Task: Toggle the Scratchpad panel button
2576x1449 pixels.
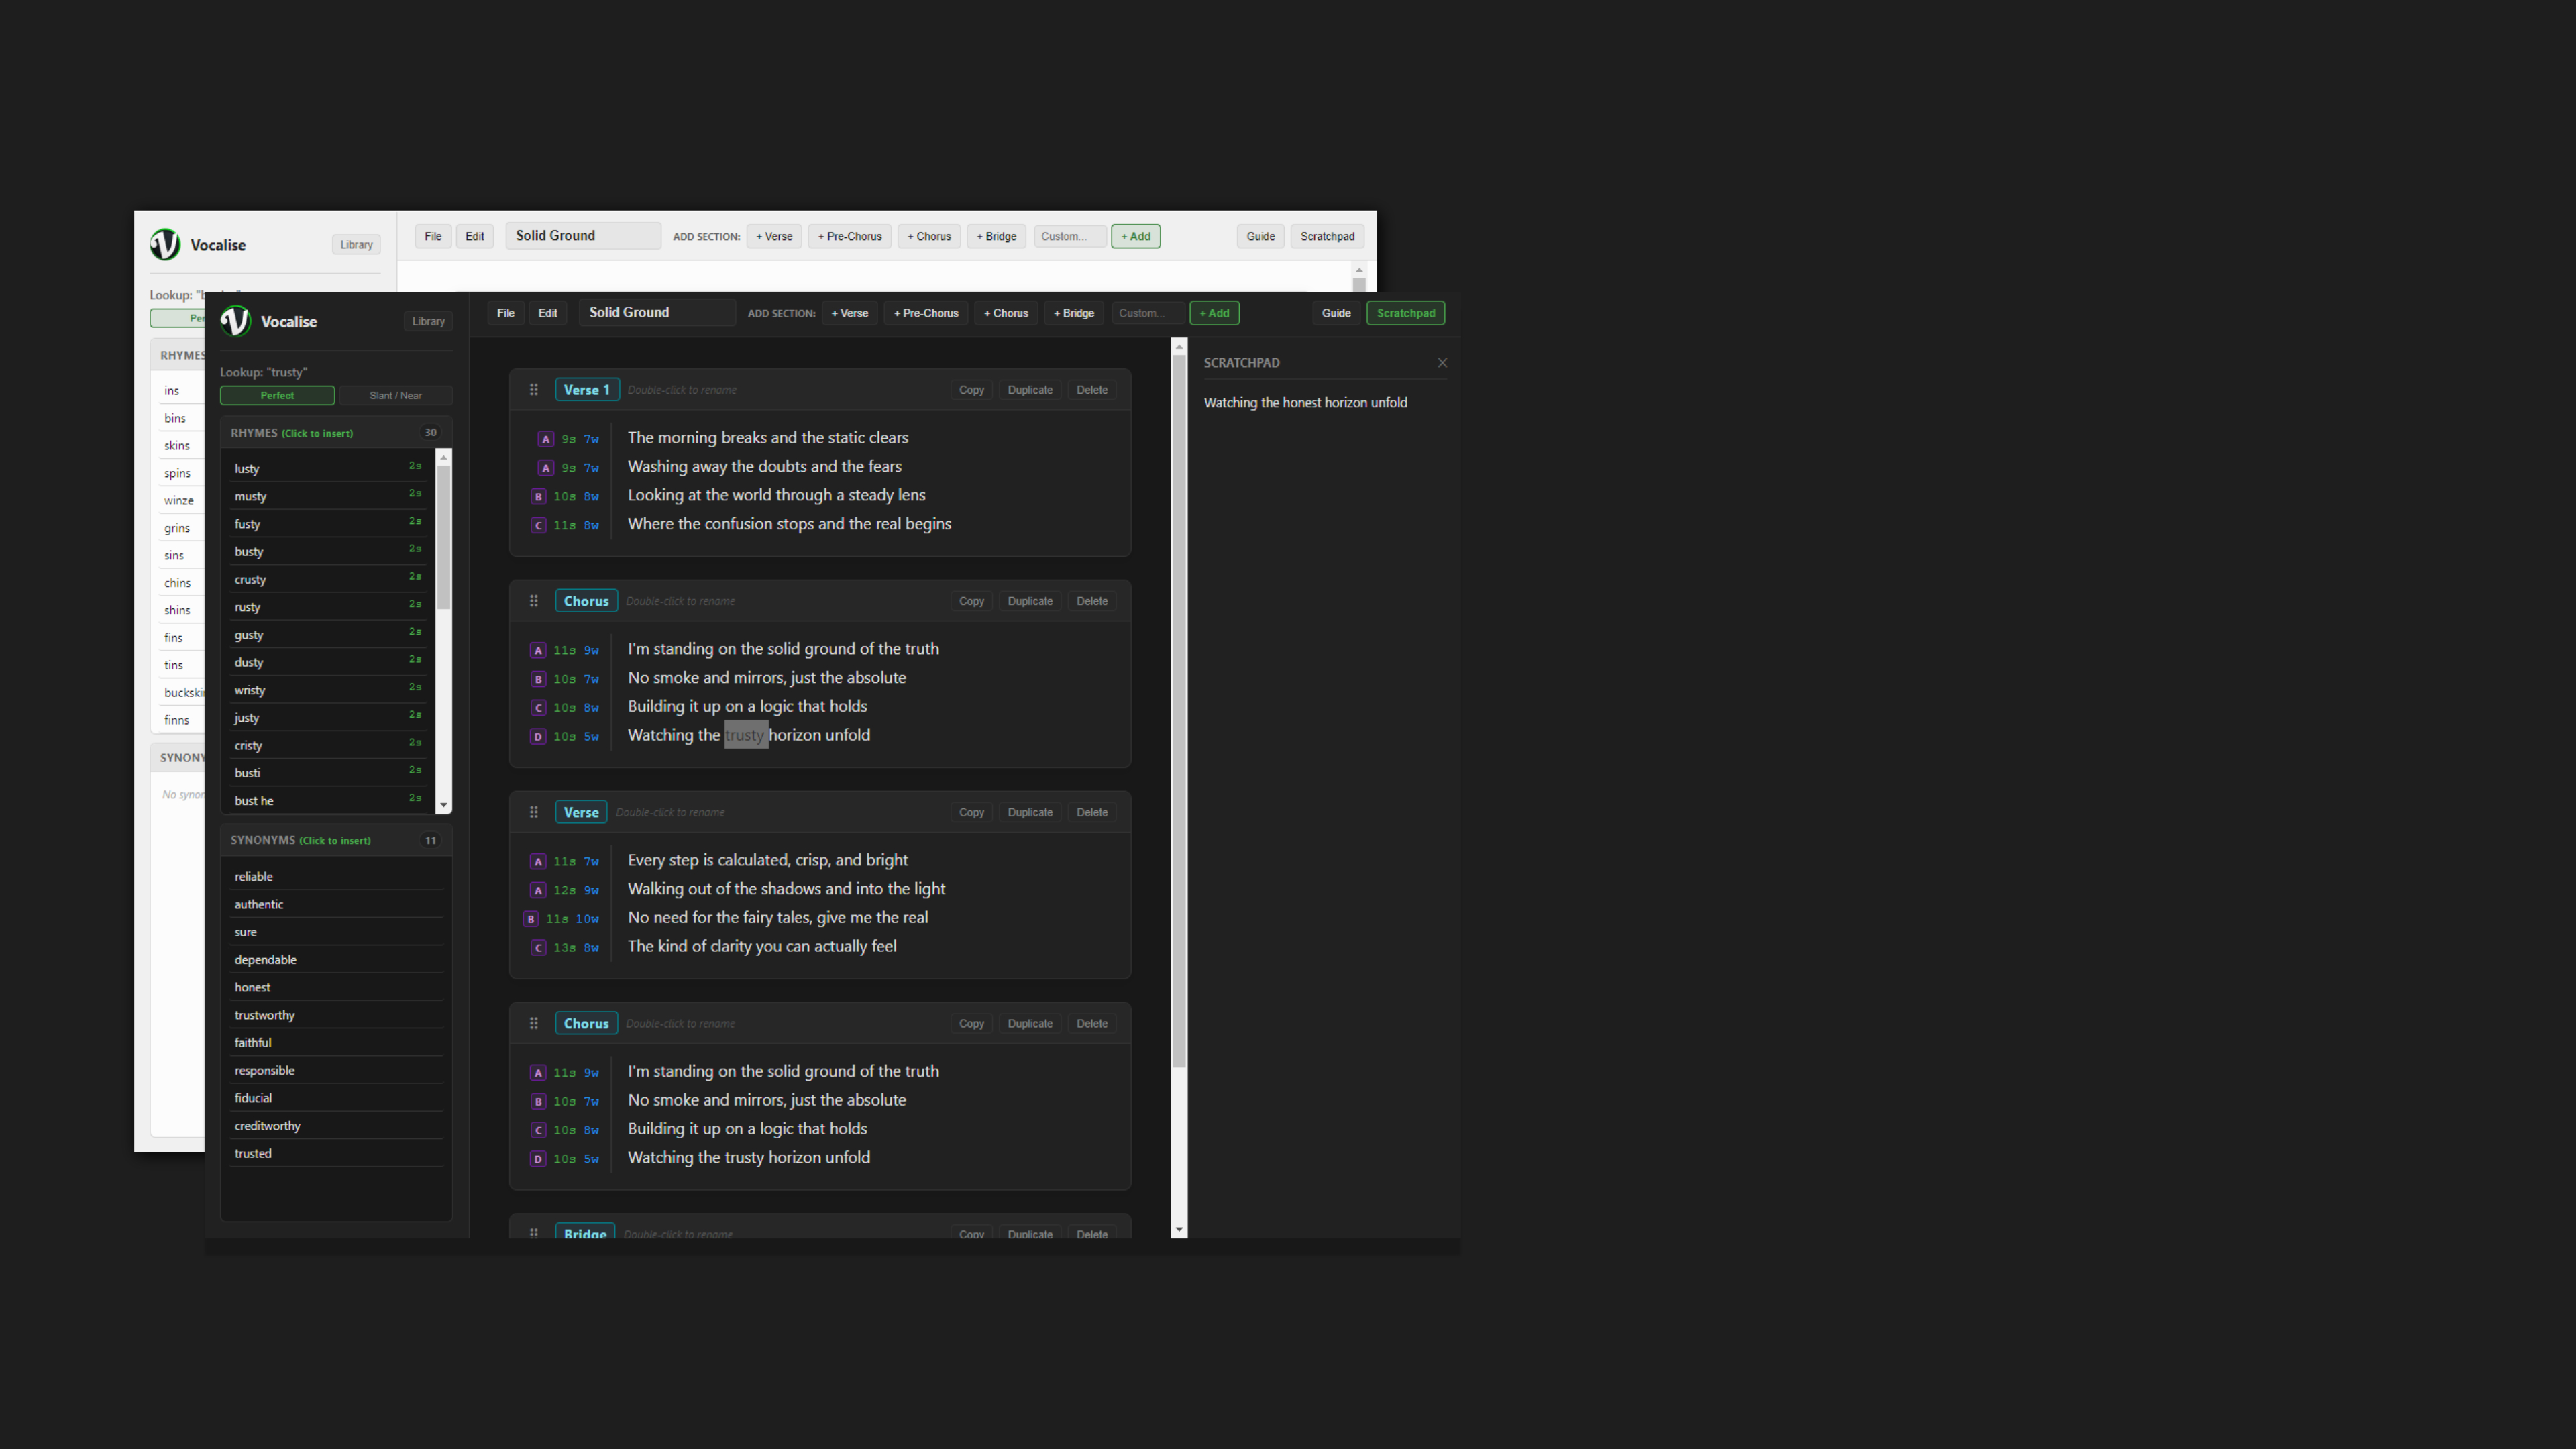Action: [1405, 313]
